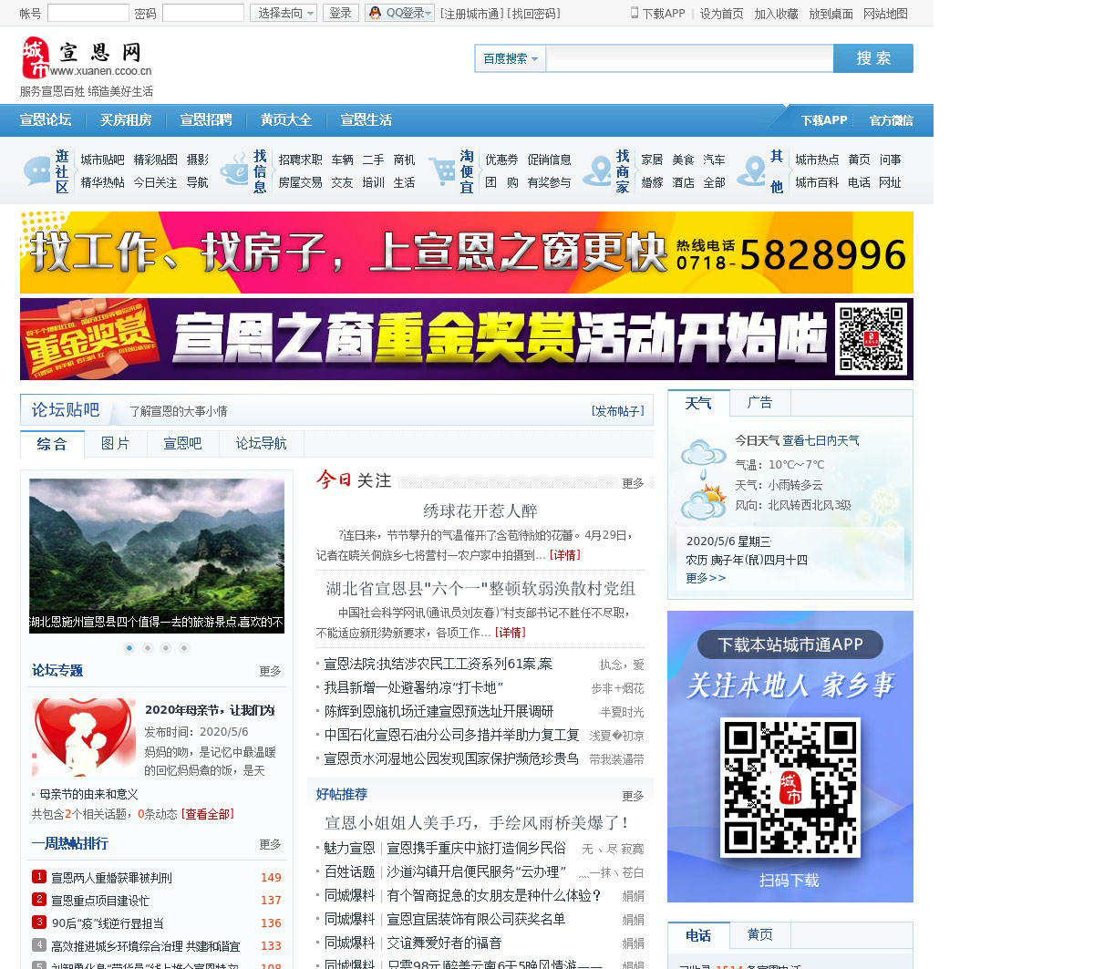1094x969 pixels.
Task: Open 宣恩两人重婚获罪被判刑 post
Action: 111,878
